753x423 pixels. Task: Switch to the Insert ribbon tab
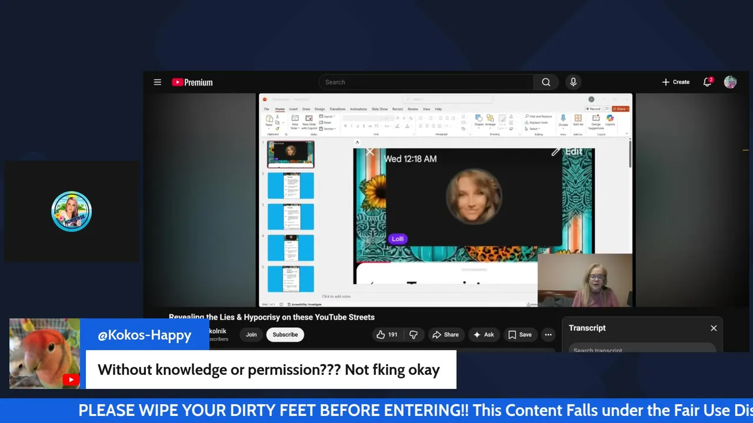coord(294,109)
